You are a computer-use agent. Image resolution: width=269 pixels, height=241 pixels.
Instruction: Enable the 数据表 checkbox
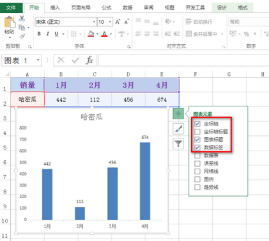click(197, 155)
